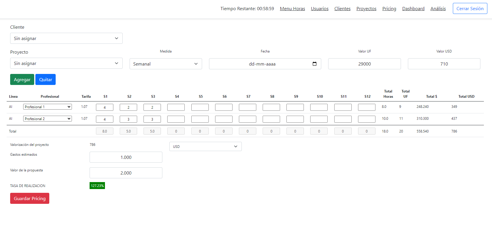Go to Usuarios page
This screenshot has height=225, width=492.
coord(320,9)
